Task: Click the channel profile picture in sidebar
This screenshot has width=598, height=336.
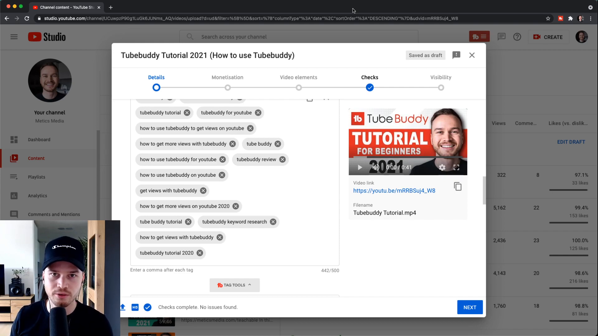Action: click(50, 80)
